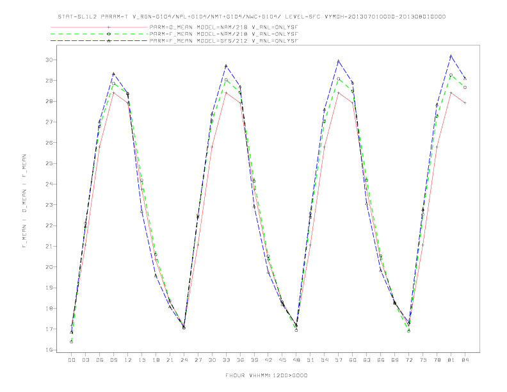Click the red O_MEAN plus marker at hour 84
Viewport: 507px width, 392px height.
tap(465, 103)
